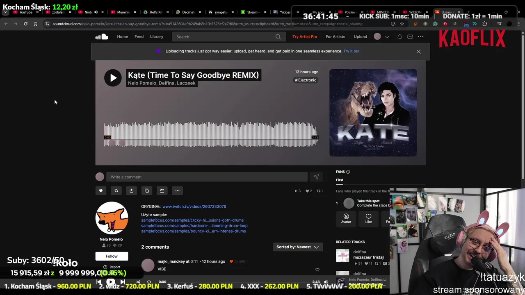Open the mozazaur fristajl related track

click(369, 257)
